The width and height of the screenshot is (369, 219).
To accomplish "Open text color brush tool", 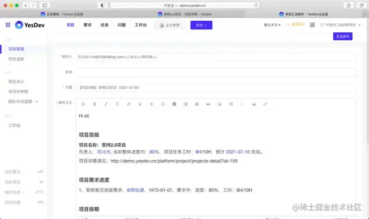I will coord(129,104).
